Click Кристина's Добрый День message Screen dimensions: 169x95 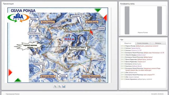pyautogui.click(x=131, y=66)
